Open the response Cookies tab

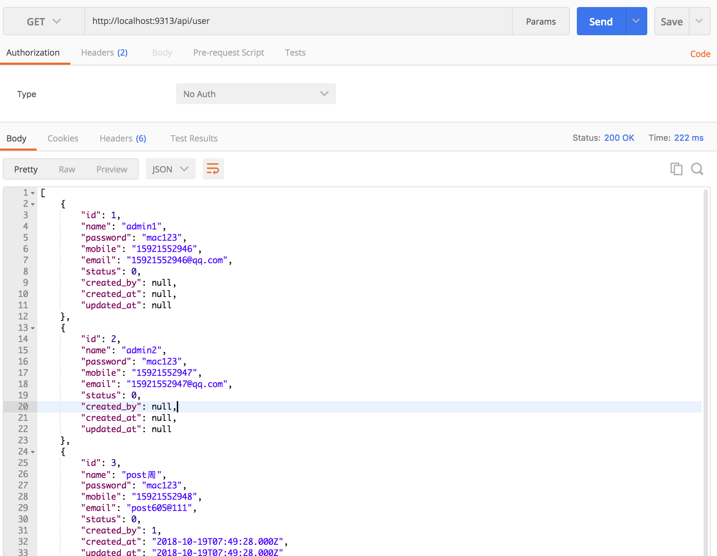pyautogui.click(x=63, y=138)
